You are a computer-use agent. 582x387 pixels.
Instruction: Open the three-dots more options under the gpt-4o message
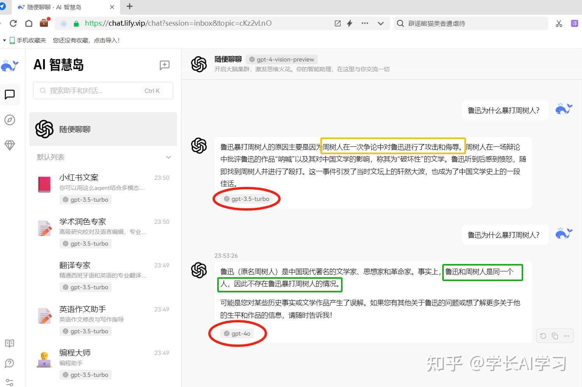(567, 336)
